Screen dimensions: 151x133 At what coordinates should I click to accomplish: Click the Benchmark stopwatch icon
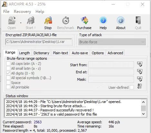coord(65,20)
